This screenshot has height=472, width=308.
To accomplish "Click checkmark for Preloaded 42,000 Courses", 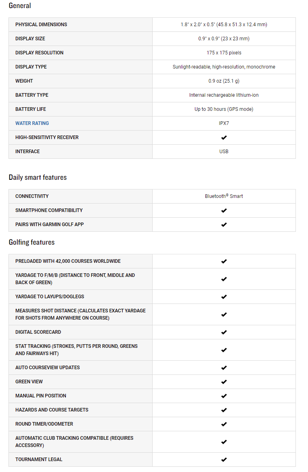I will click(x=224, y=261).
